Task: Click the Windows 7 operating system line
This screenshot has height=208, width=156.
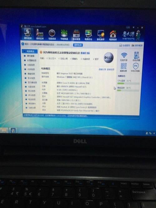Action: [75, 77]
